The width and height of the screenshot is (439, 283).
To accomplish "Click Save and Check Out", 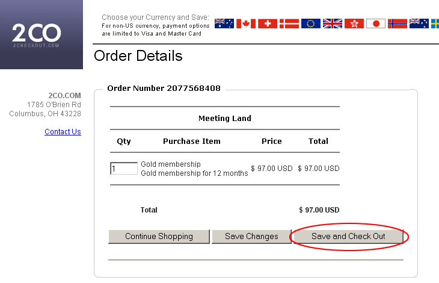I will tap(348, 237).
